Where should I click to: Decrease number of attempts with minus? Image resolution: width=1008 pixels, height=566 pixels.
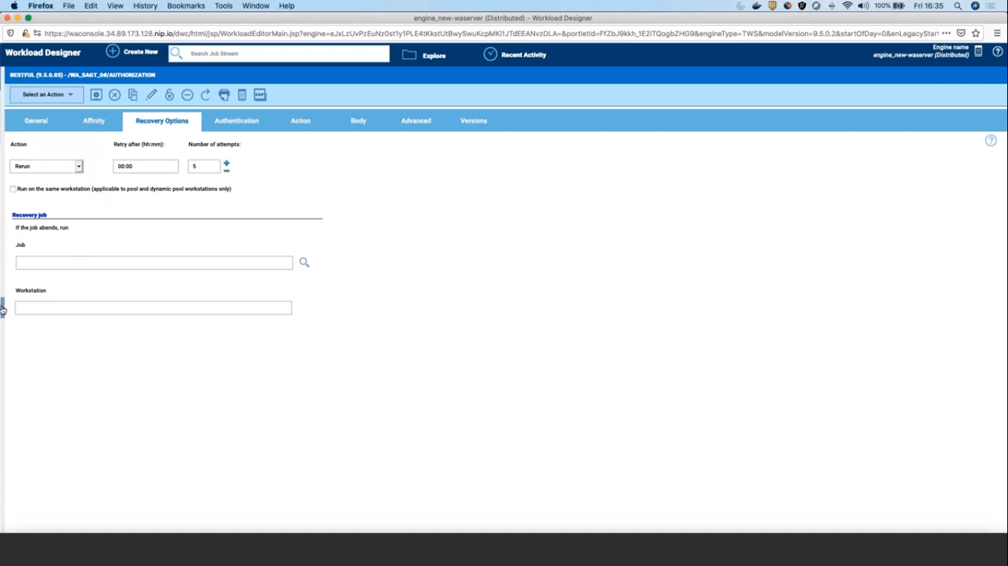pyautogui.click(x=227, y=171)
